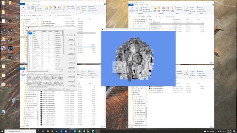Click Back arrow in current project armor Explorer
The width and height of the screenshot is (237, 133).
coord(21,16)
